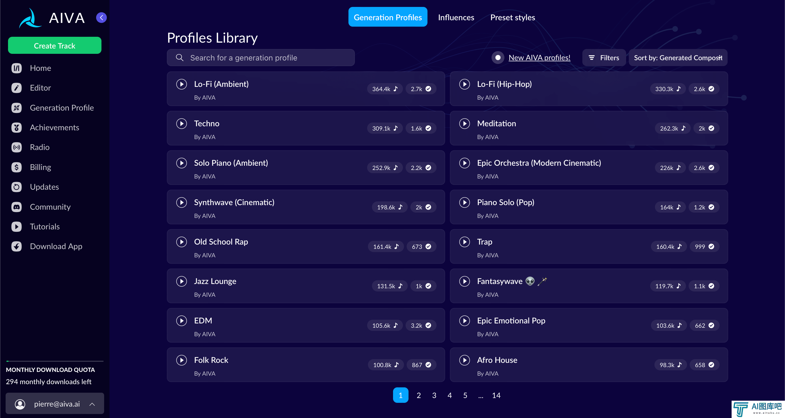Open the Filters menu
785x418 pixels.
tap(604, 58)
